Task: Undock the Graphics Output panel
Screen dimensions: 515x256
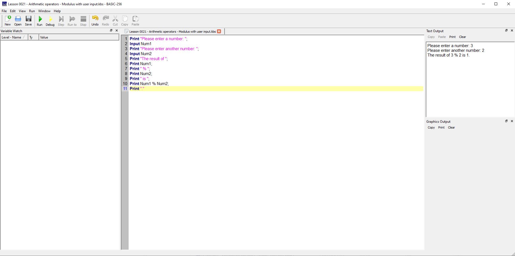Action: point(506,121)
